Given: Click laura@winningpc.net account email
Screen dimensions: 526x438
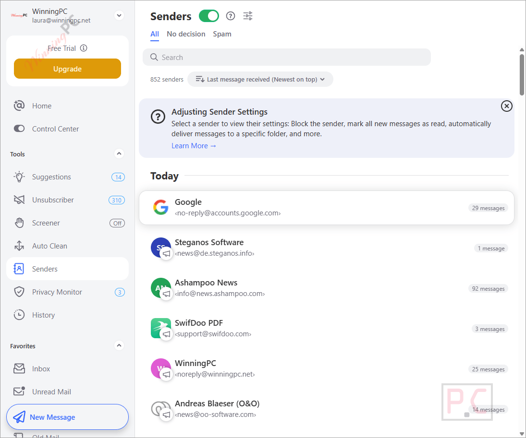Looking at the screenshot, I should point(61,21).
